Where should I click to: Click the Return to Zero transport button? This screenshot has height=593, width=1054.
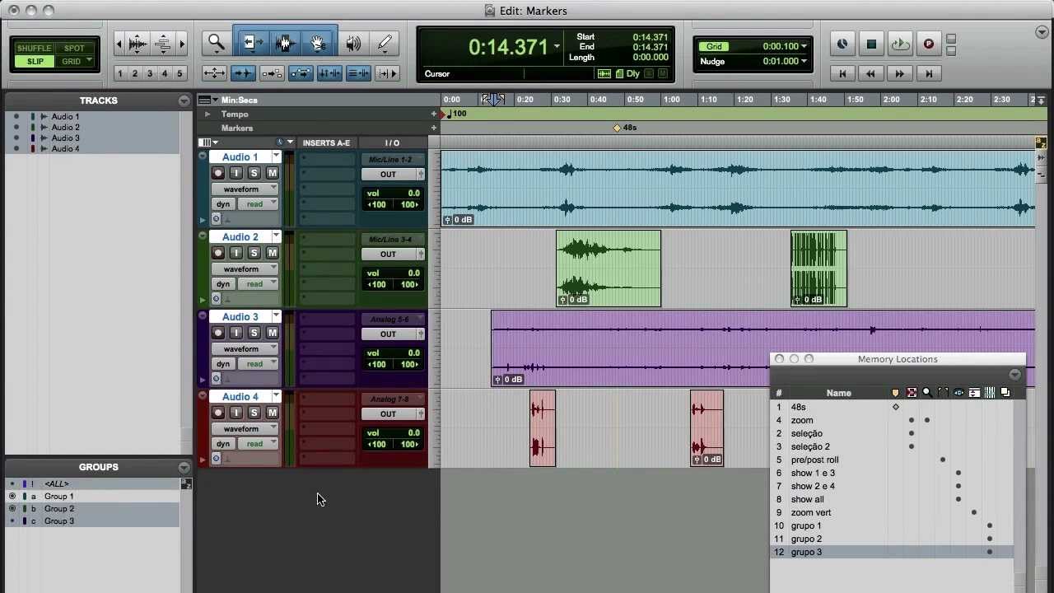point(842,74)
